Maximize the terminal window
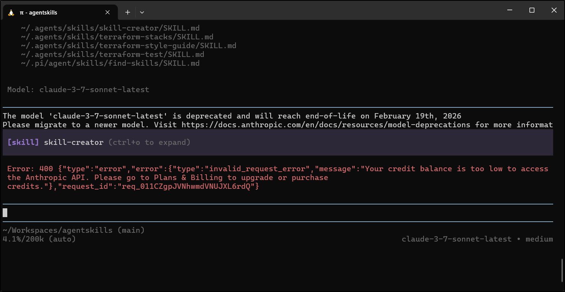The image size is (565, 292). tap(532, 10)
